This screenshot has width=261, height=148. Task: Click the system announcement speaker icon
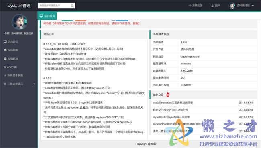coord(190,6)
